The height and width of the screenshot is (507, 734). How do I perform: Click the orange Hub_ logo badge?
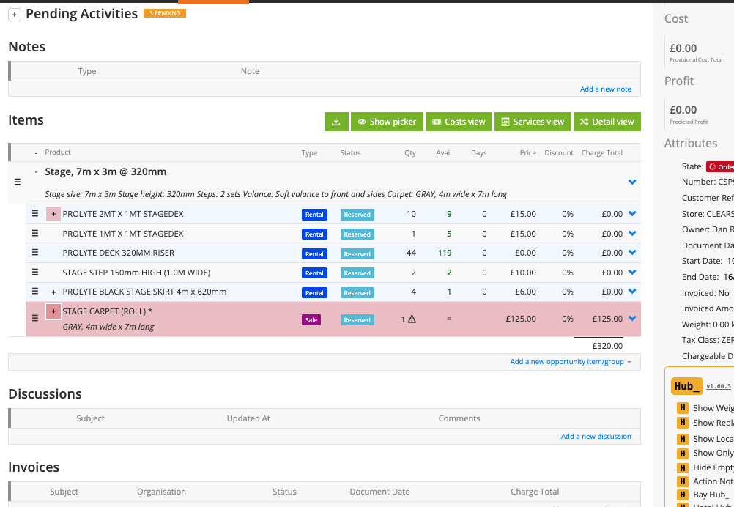686,386
